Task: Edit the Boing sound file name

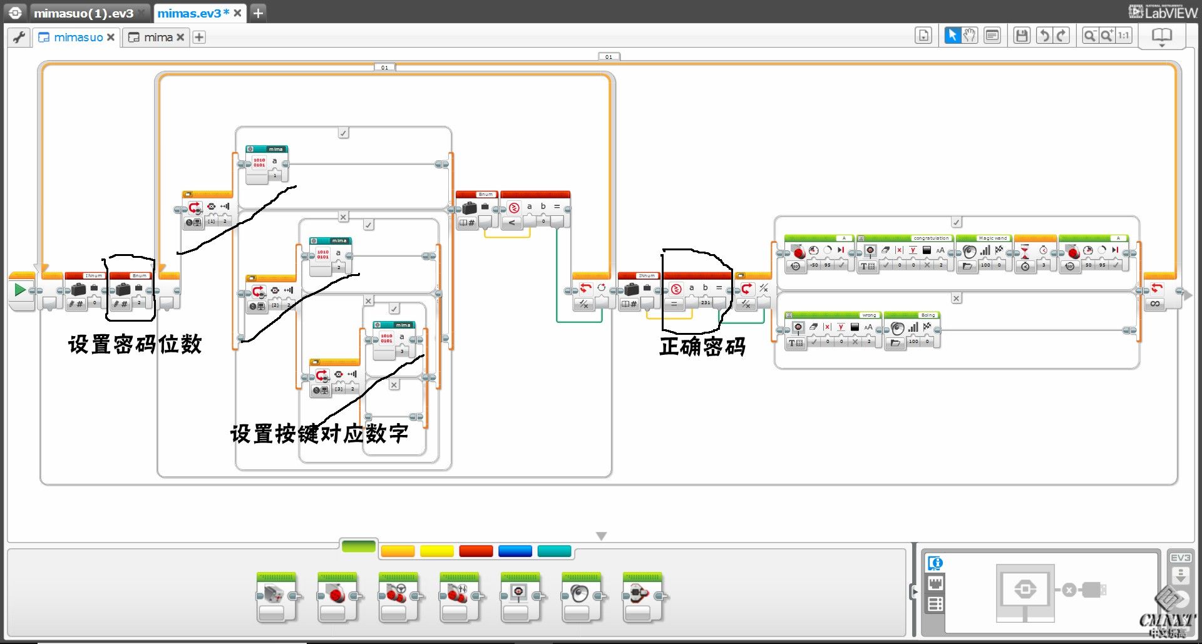Action: click(x=928, y=315)
